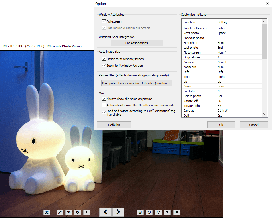Click the fullscreen toggle icon in bottom toolbar
Viewport: 272px width, 218px height.
47,212
